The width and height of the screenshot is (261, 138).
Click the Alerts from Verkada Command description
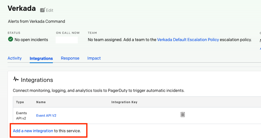coord(36,21)
